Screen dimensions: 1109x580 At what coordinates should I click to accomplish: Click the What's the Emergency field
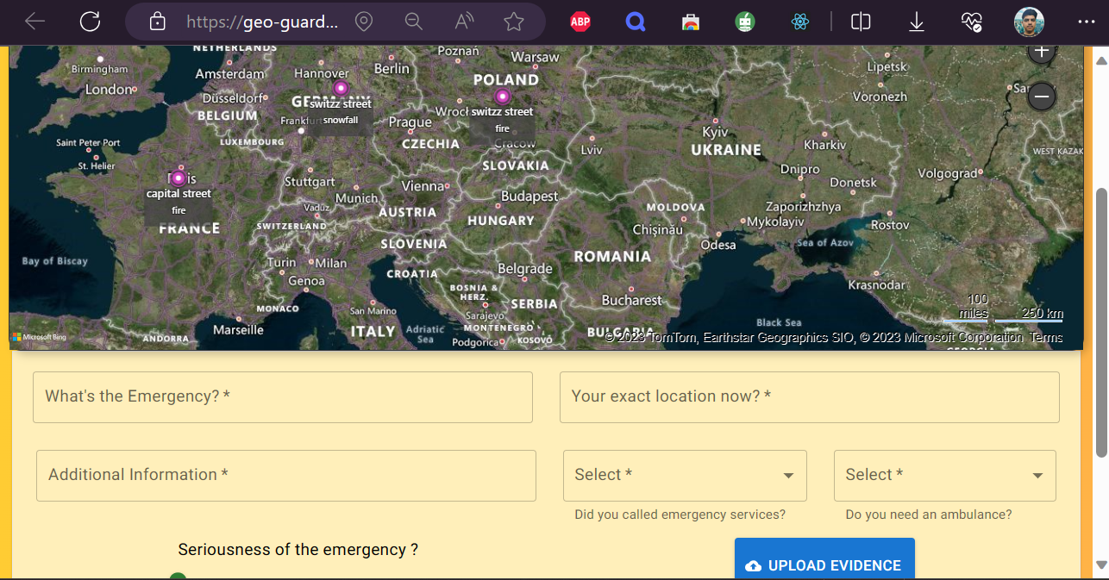pos(282,397)
